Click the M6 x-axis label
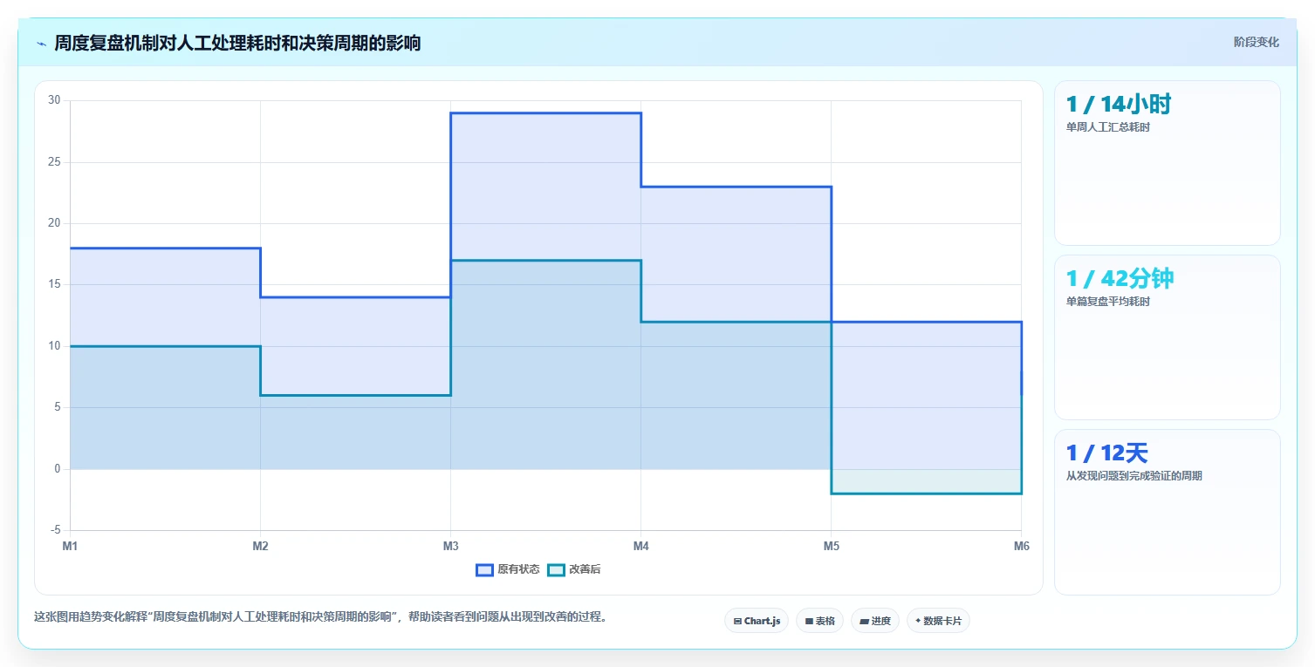 (x=1021, y=547)
